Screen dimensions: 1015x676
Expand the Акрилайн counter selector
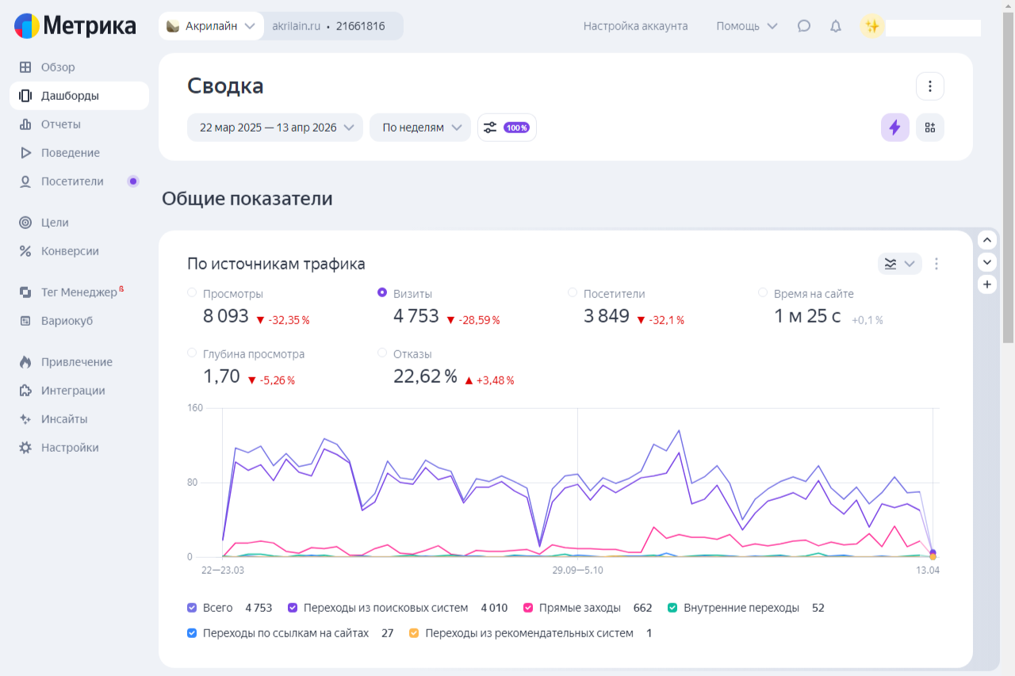(x=211, y=26)
